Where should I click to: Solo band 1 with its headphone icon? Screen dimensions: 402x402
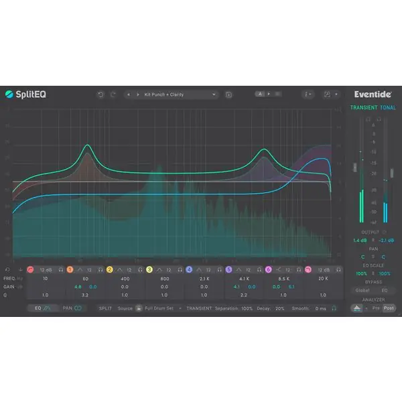[100, 270]
